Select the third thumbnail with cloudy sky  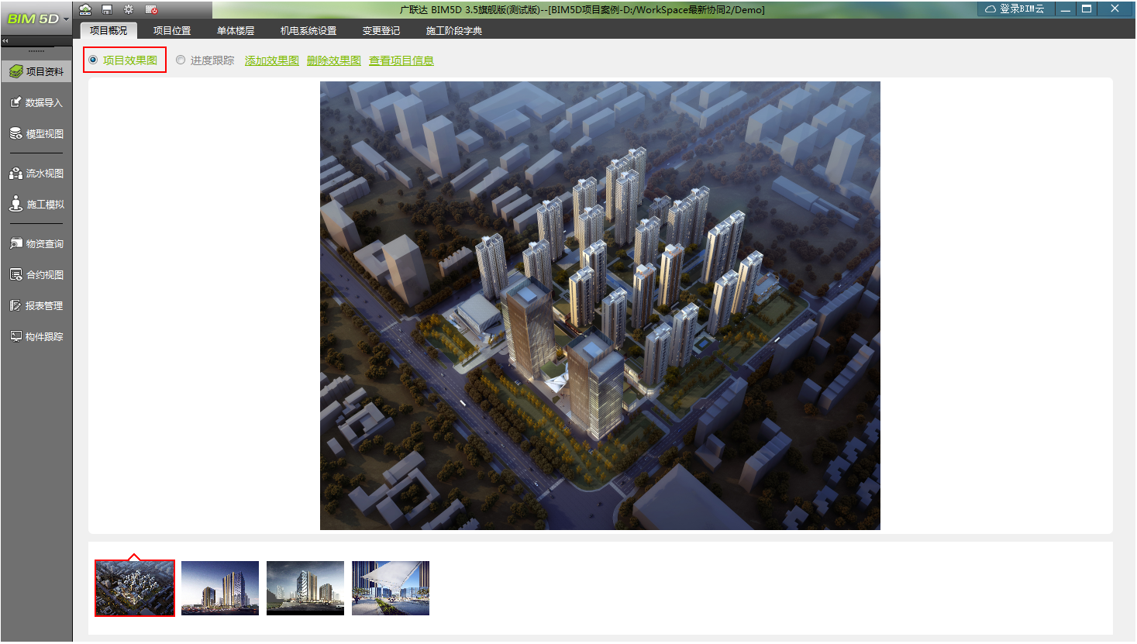pyautogui.click(x=305, y=588)
